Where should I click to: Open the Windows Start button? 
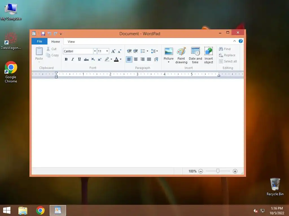pos(7,210)
